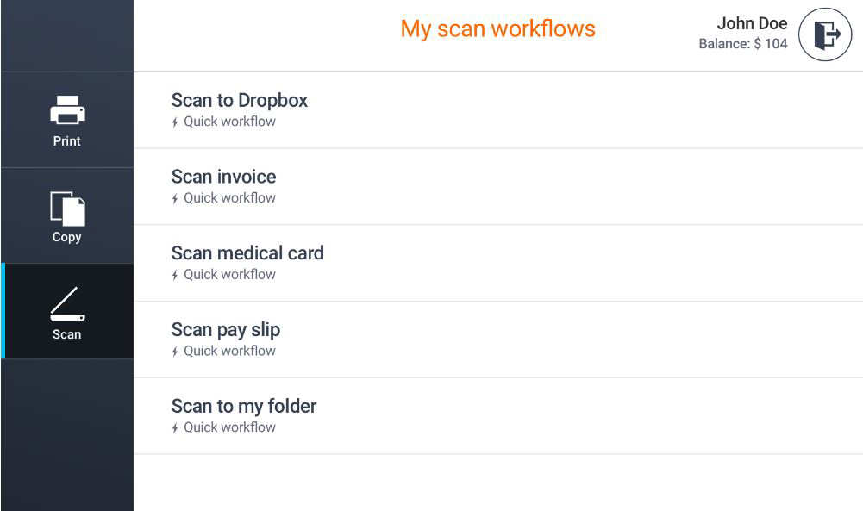Click the John Doe user name

point(752,24)
